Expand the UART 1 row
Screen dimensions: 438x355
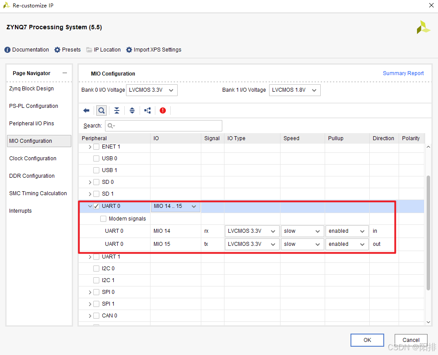coord(90,257)
